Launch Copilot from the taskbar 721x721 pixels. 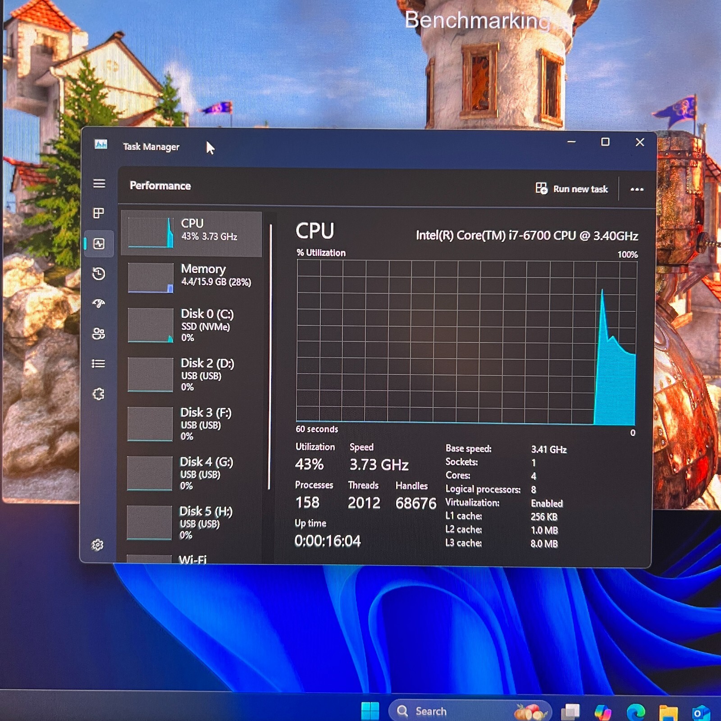pos(603,712)
